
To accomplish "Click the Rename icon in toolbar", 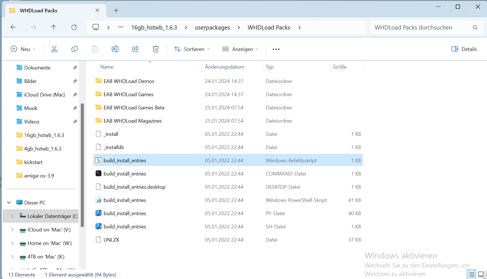I will pyautogui.click(x=115, y=49).
